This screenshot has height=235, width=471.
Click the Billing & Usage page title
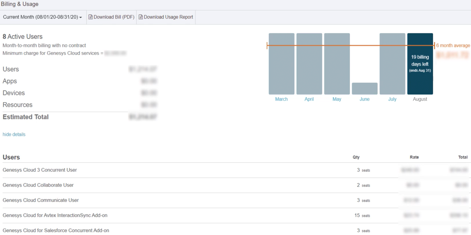tap(19, 4)
